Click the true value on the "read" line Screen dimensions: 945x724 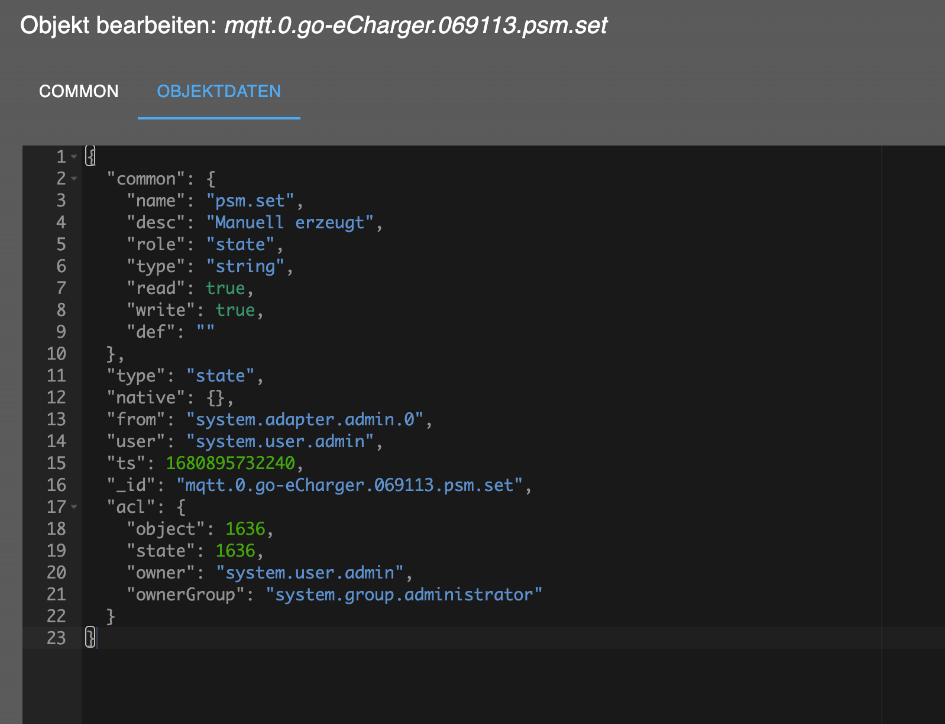tap(225, 289)
